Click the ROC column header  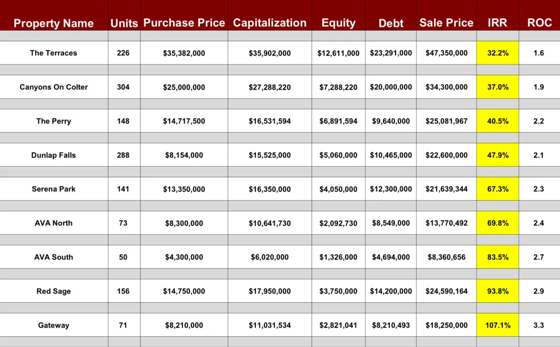pos(539,23)
